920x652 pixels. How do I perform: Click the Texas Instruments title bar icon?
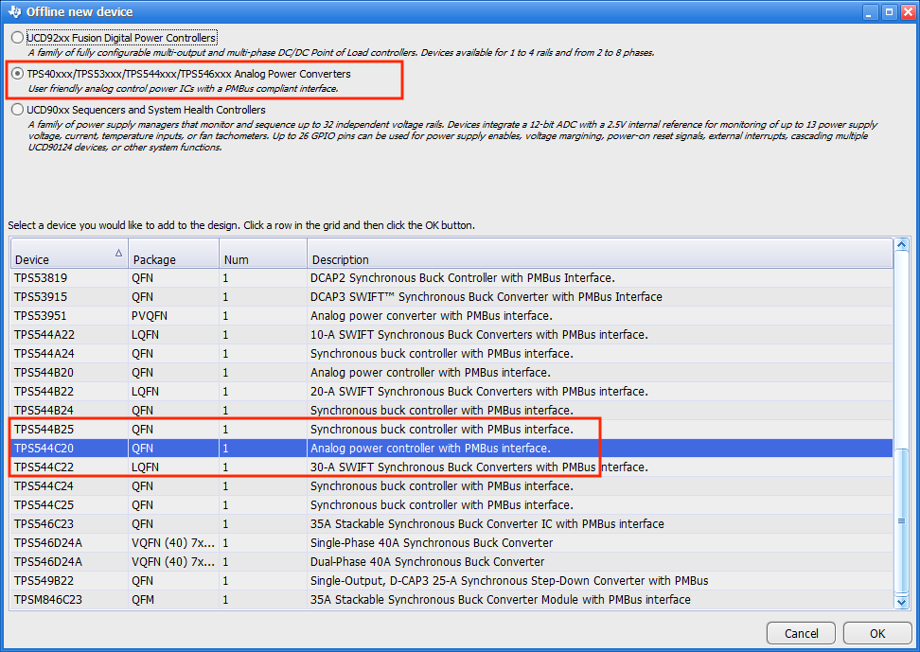[14, 11]
